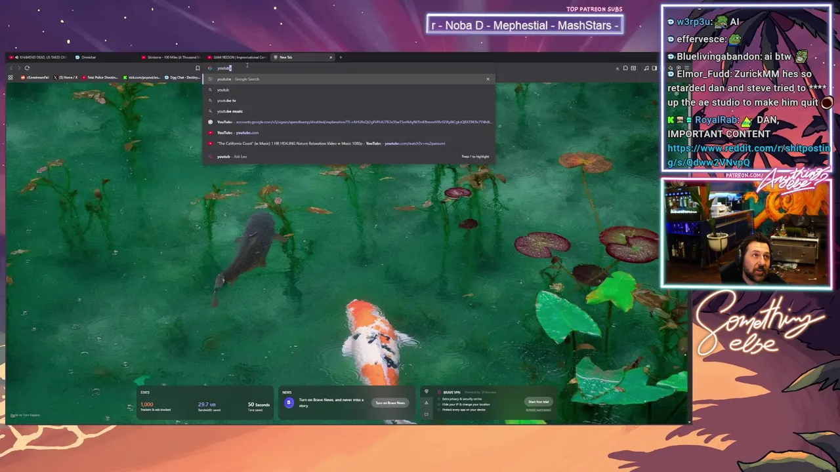The width and height of the screenshot is (840, 472).
Task: Bookmark this page using the bookmark icon
Action: pos(198,68)
